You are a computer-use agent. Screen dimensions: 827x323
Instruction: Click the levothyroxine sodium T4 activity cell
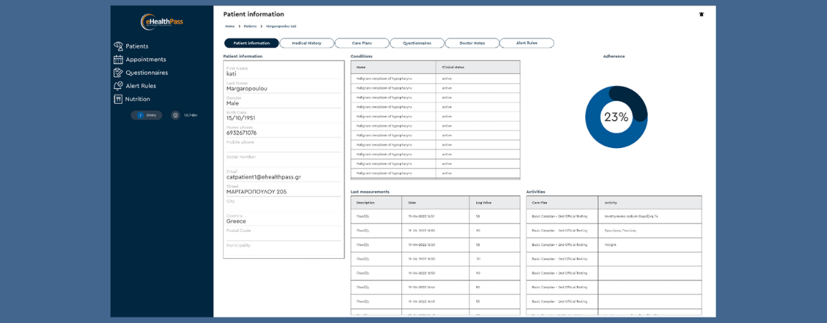click(x=649, y=216)
